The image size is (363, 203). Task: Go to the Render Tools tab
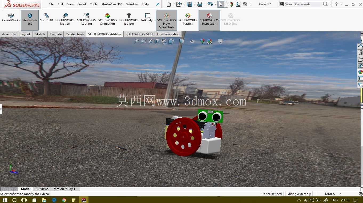click(75, 34)
